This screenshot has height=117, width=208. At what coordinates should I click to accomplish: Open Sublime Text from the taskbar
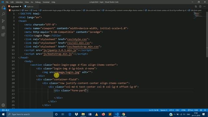coord(110,114)
